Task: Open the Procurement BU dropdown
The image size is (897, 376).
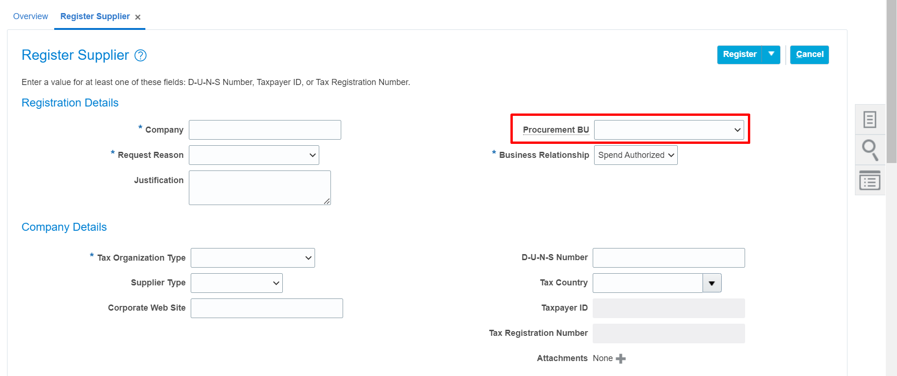Action: click(x=738, y=130)
